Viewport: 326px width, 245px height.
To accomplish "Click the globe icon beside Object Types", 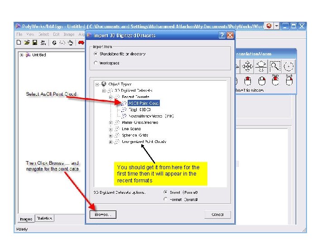I will point(104,84).
